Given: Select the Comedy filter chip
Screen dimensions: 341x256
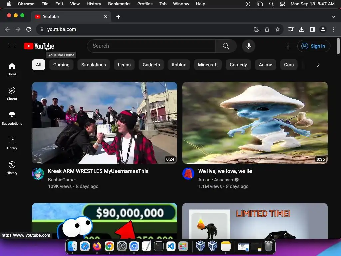Looking at the screenshot, I should click(x=238, y=65).
